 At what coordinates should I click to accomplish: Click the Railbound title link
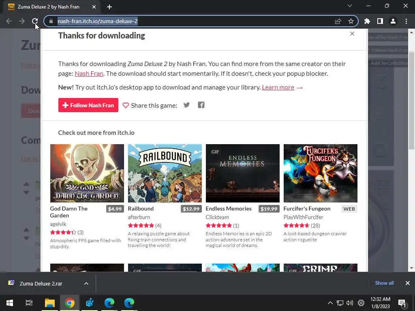(141, 209)
